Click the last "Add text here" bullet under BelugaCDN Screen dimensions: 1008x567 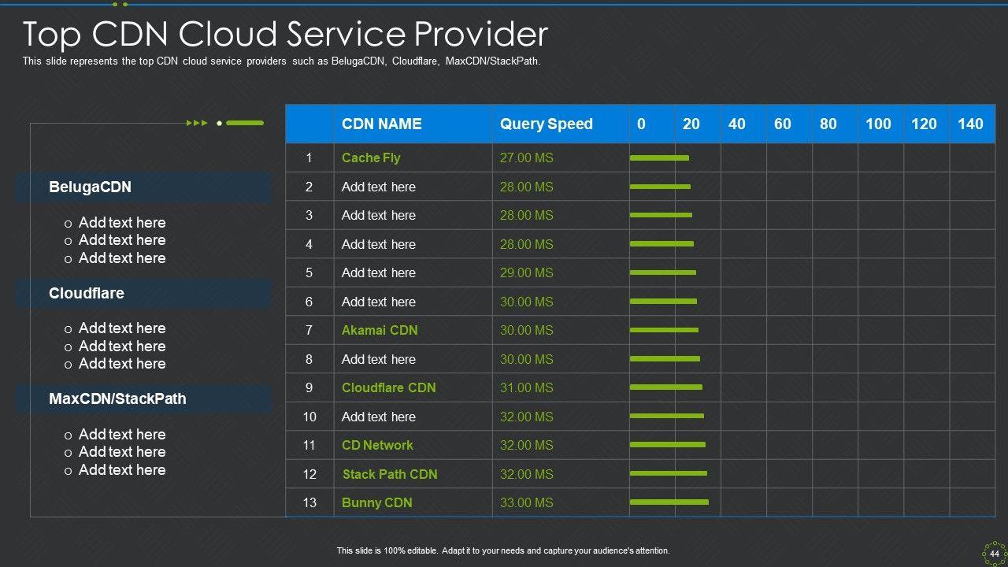coord(122,258)
